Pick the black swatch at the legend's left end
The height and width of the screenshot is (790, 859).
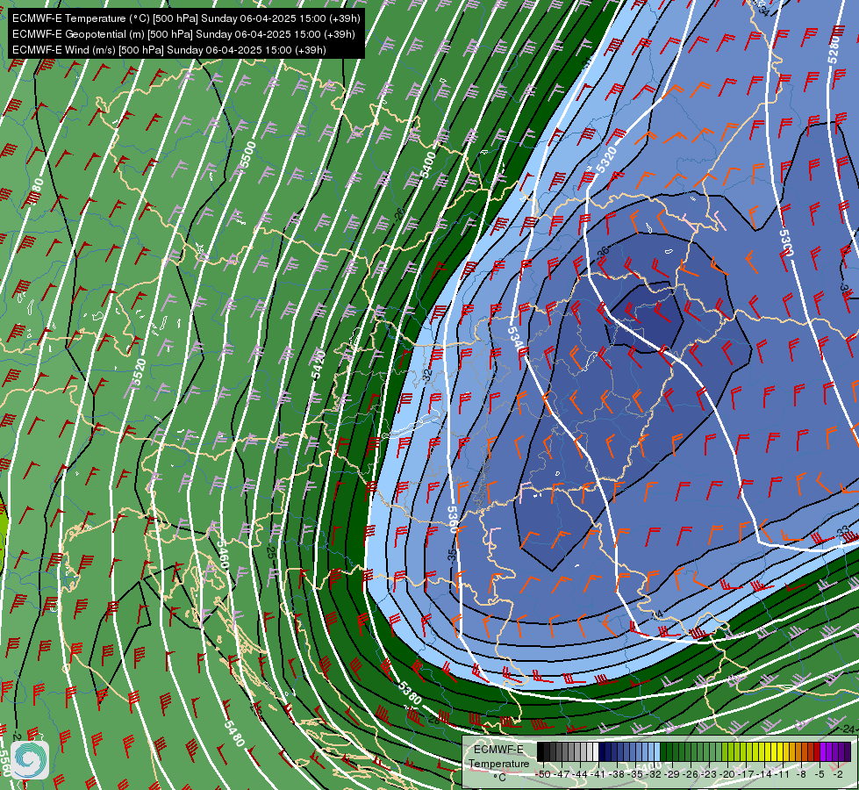click(540, 751)
